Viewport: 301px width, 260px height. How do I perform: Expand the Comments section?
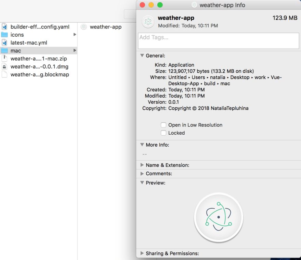coord(142,174)
